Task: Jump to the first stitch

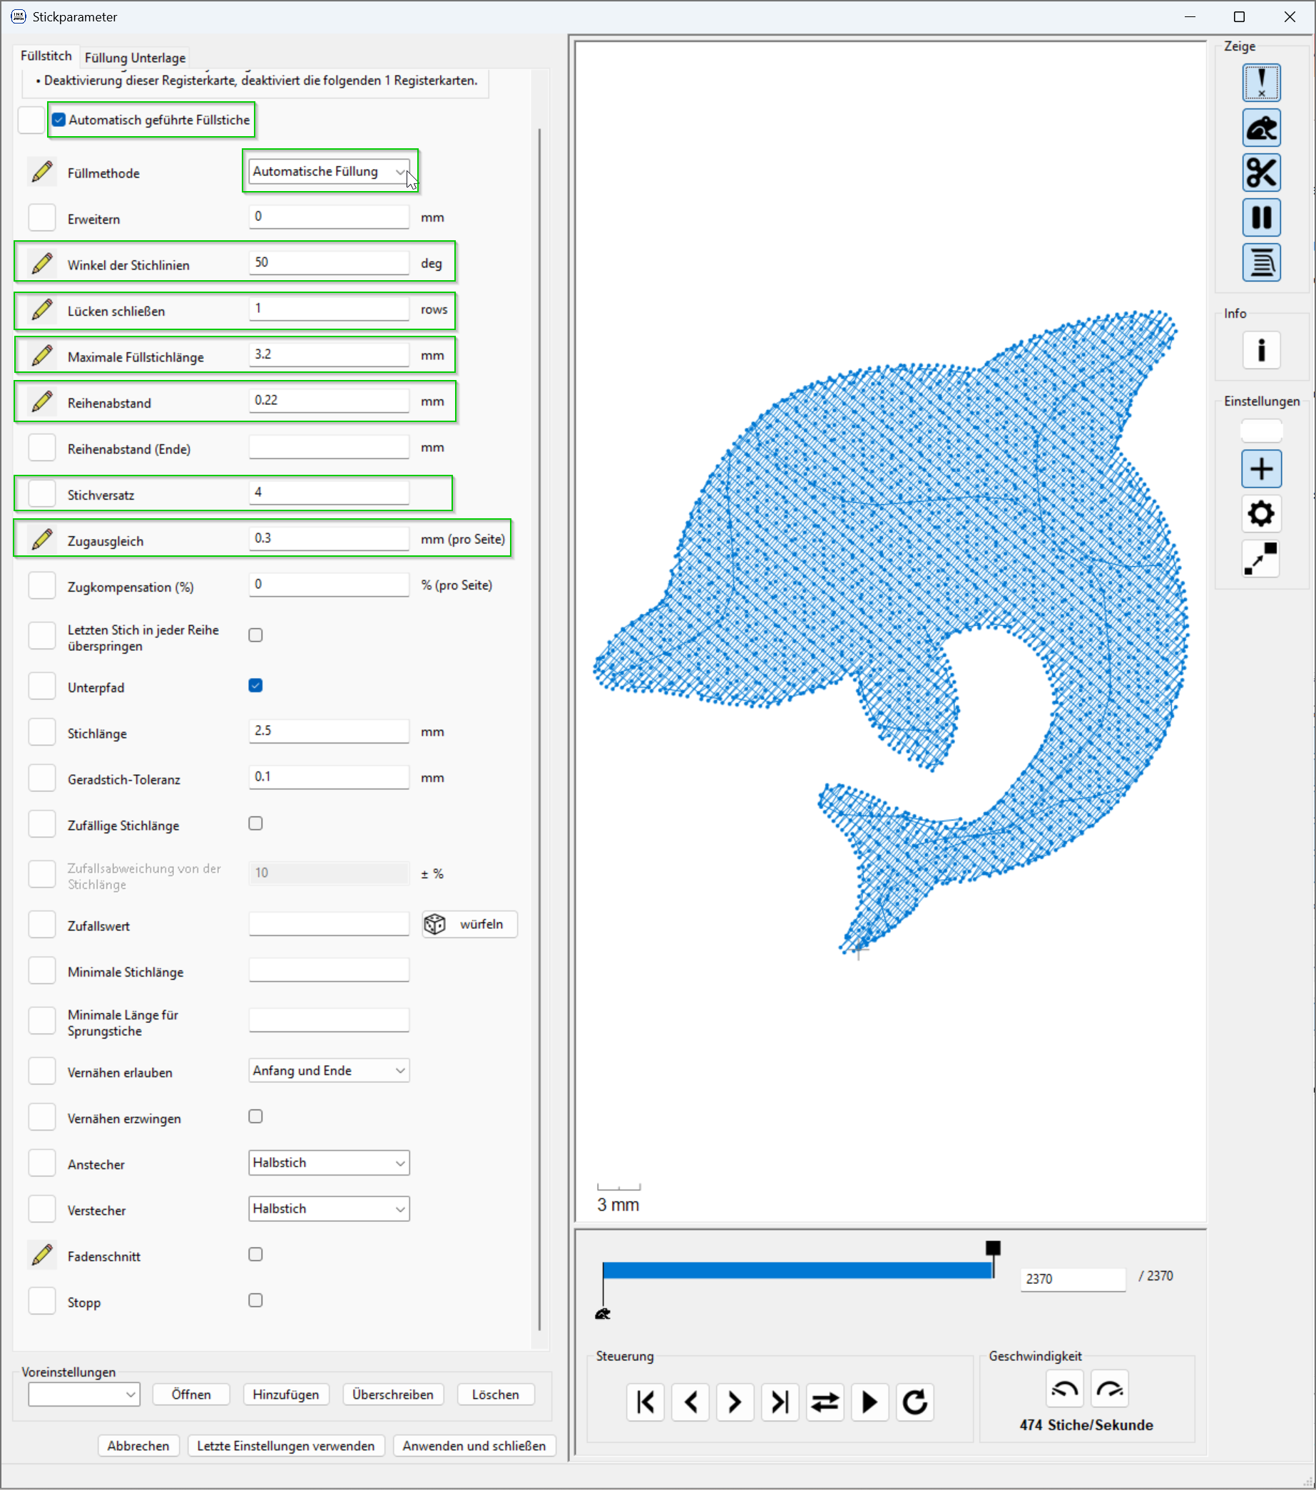Action: (645, 1402)
